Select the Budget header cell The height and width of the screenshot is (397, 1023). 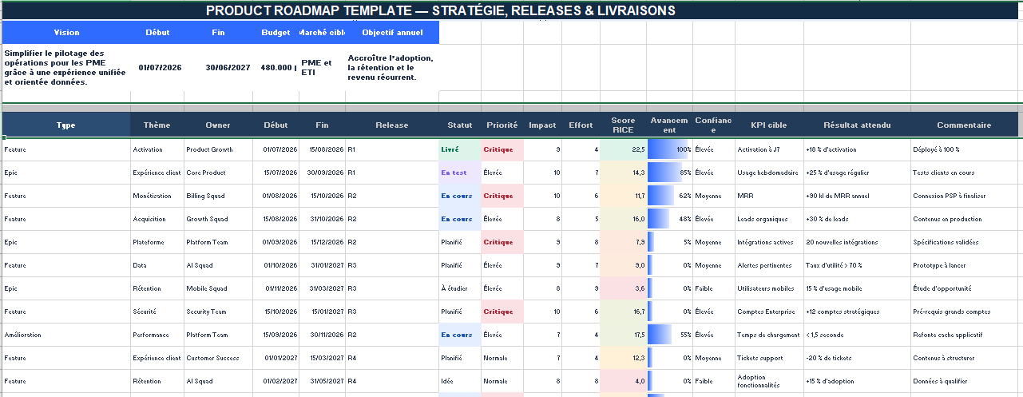tap(276, 33)
